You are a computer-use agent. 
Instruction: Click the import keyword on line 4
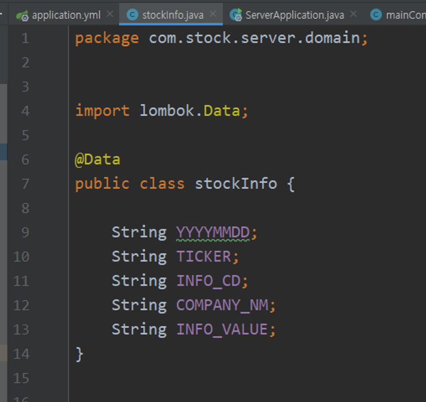coord(102,111)
